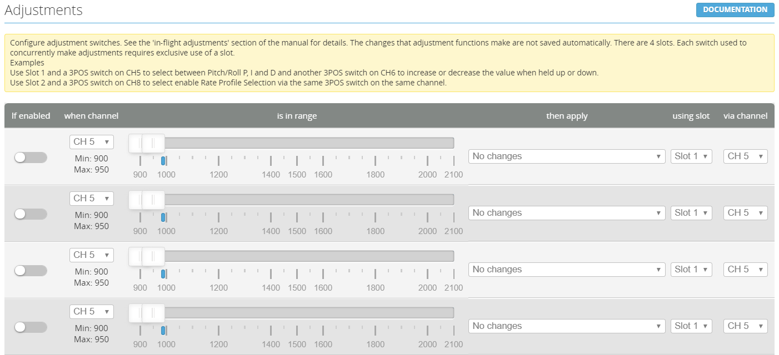
Task: Click the right range slider handle in second row
Action: (x=154, y=200)
